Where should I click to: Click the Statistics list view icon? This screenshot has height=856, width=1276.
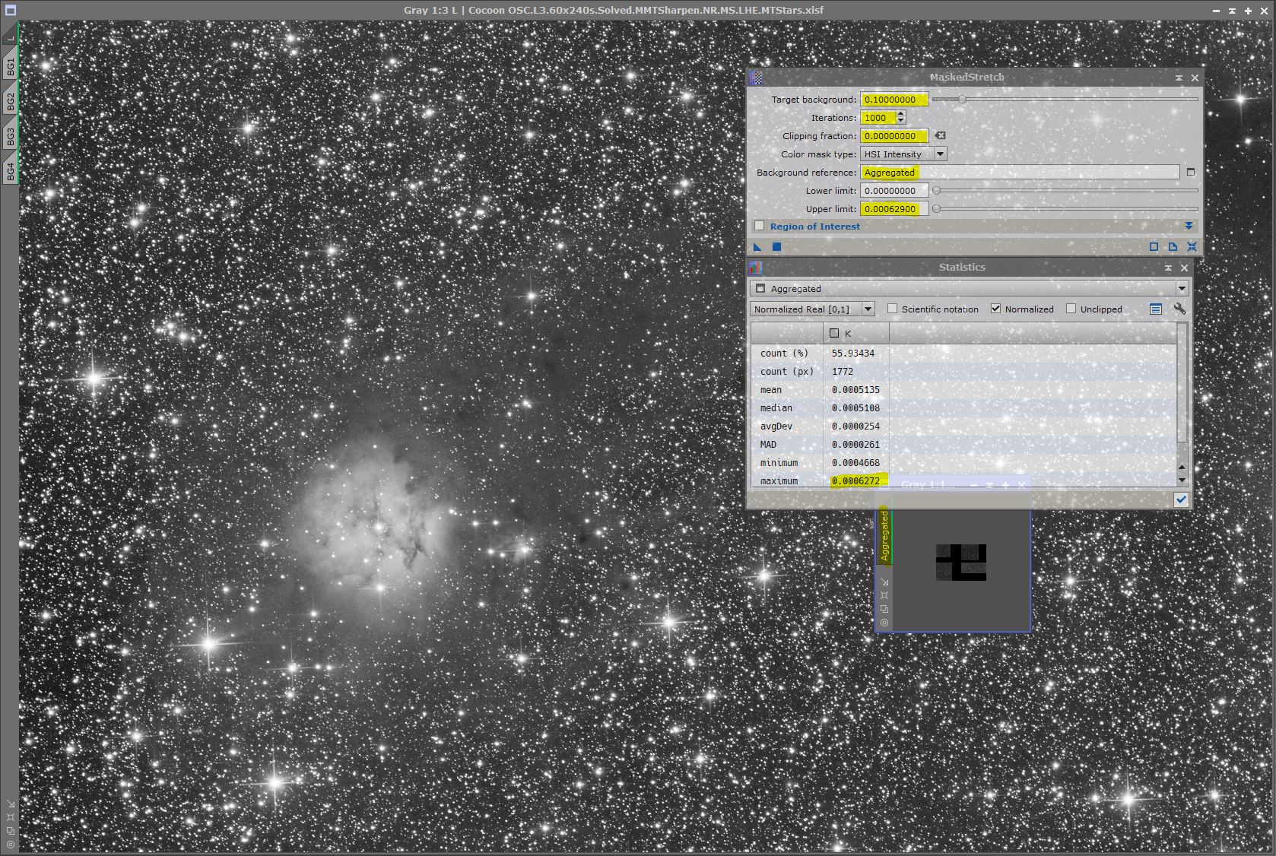[1156, 309]
